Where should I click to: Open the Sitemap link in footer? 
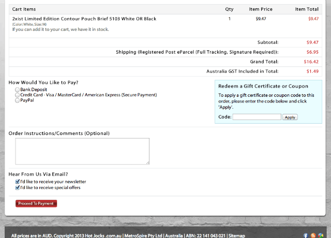[236, 235]
